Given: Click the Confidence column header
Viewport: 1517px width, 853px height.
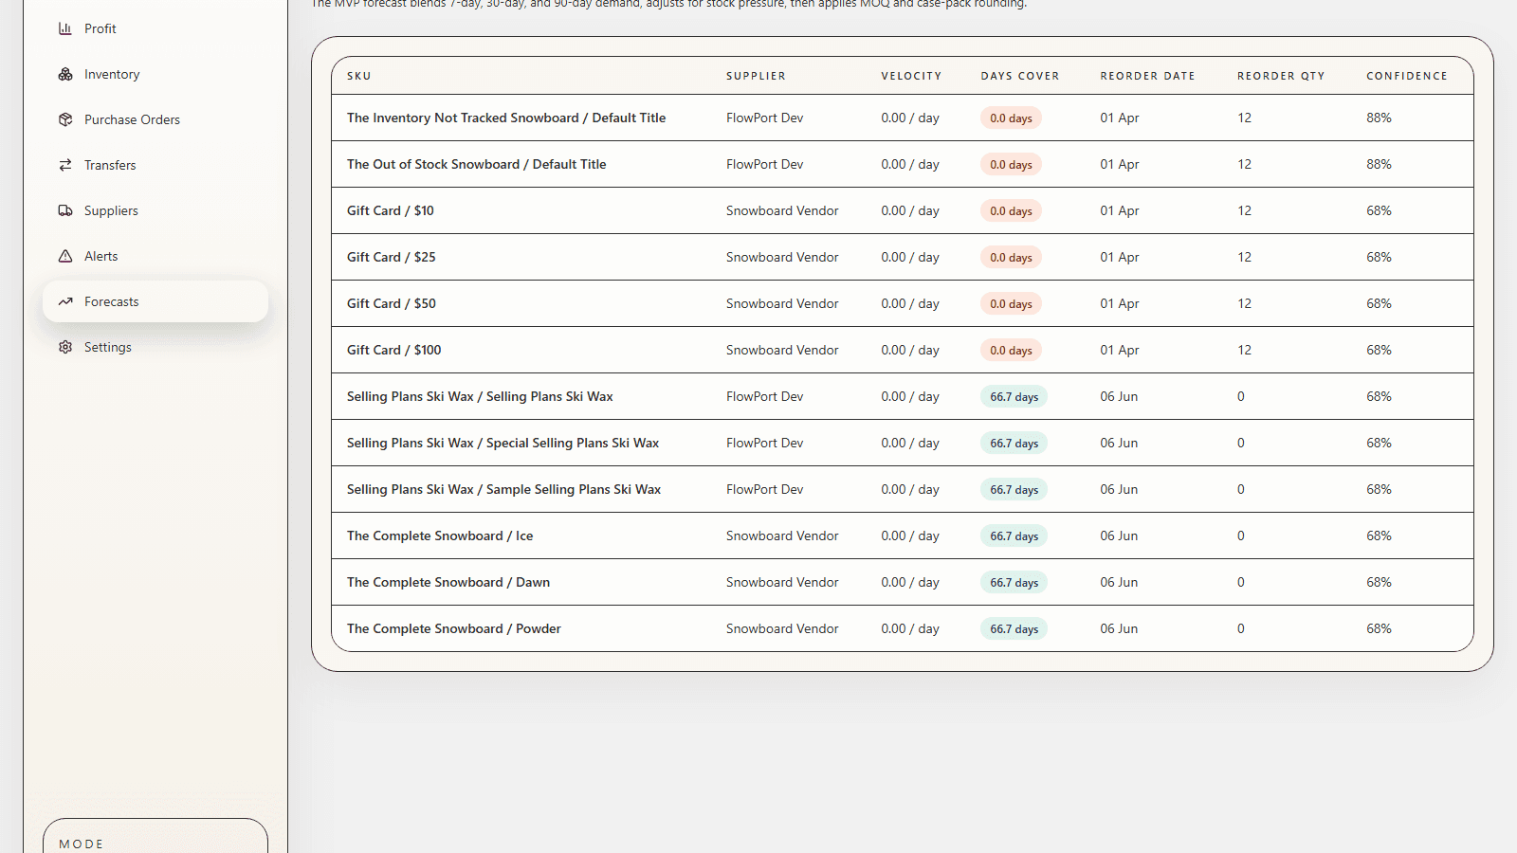Looking at the screenshot, I should click(x=1407, y=76).
